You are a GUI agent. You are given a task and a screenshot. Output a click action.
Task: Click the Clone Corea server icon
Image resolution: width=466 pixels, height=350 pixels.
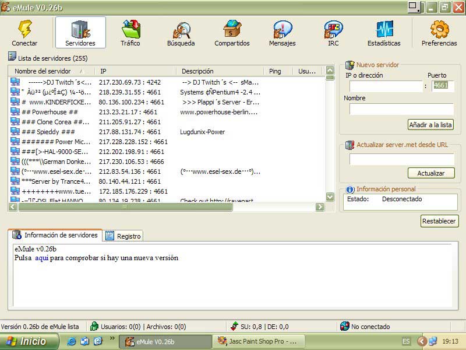point(15,121)
